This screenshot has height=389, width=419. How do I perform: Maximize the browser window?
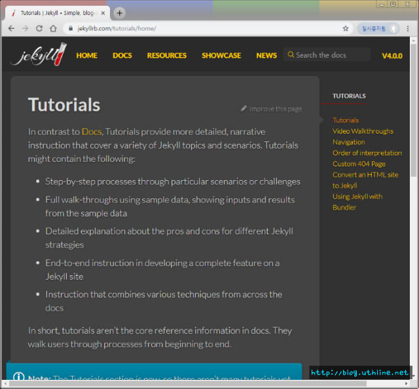coord(393,5)
